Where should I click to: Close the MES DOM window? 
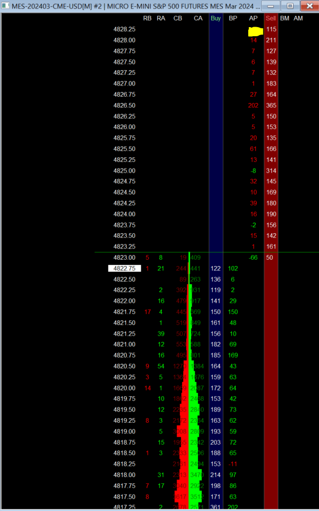tap(309, 6)
